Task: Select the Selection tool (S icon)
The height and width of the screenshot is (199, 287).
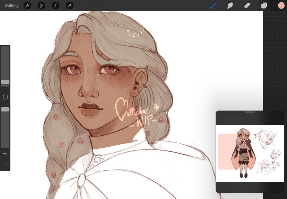Action: pos(55,5)
